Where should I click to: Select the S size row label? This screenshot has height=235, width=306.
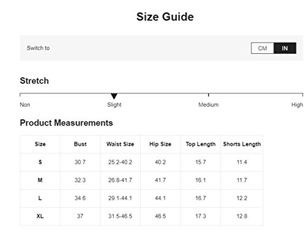(x=40, y=162)
